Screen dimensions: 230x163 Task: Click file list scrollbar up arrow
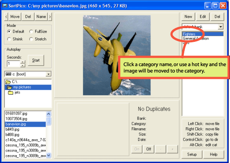coord(48,114)
